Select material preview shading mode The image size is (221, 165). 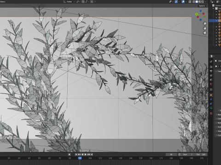(200, 2)
